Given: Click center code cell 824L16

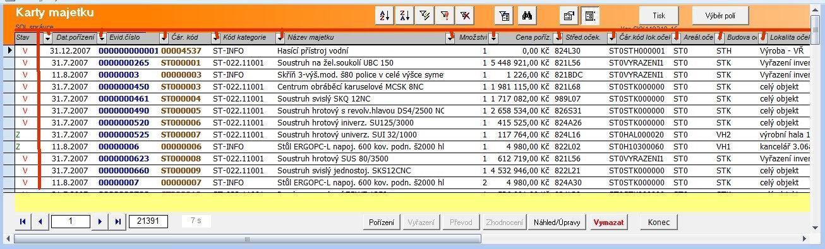Looking at the screenshot, I should coord(580,134).
